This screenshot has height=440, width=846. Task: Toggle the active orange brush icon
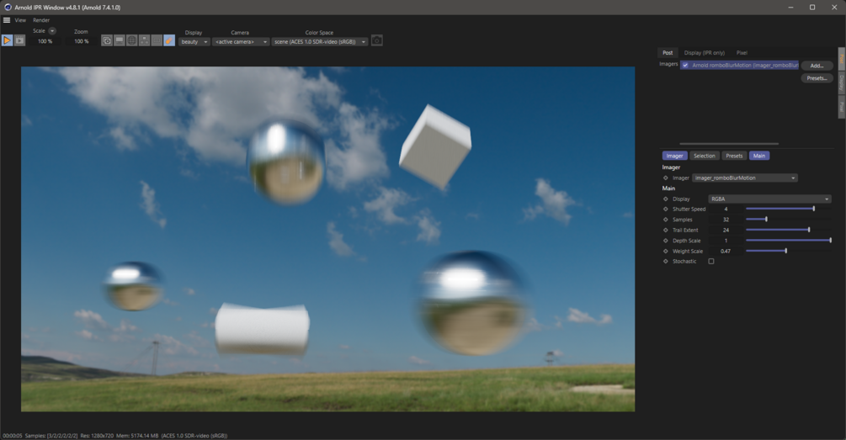click(169, 40)
